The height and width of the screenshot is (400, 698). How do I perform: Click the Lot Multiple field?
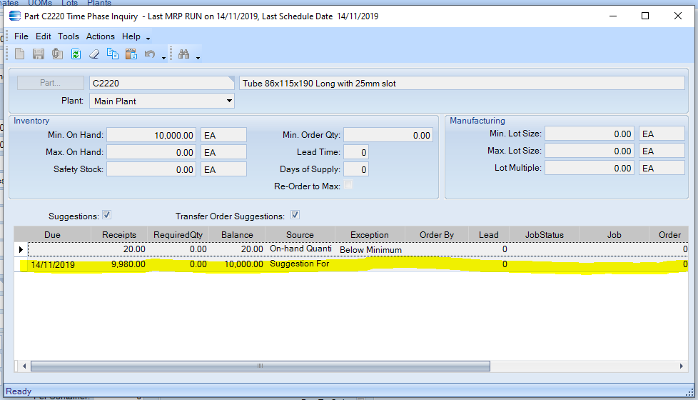click(590, 168)
